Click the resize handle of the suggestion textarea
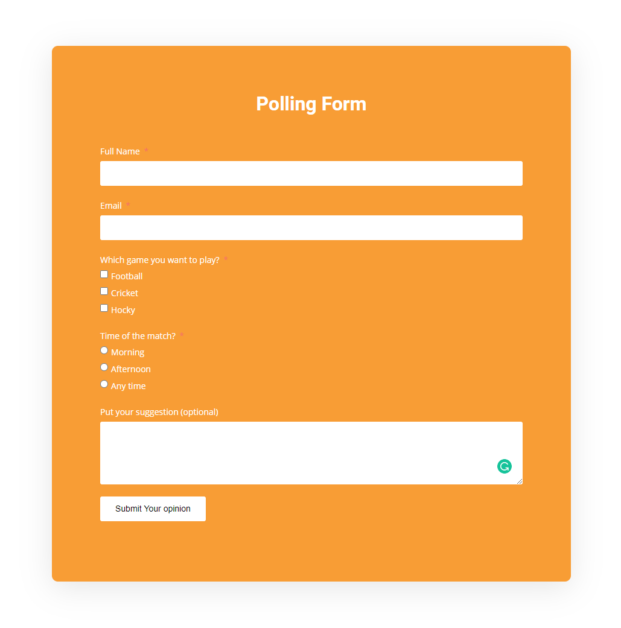 point(519,481)
